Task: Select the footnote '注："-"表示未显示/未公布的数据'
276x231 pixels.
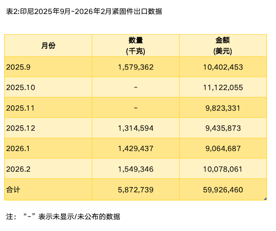Action: [63, 217]
